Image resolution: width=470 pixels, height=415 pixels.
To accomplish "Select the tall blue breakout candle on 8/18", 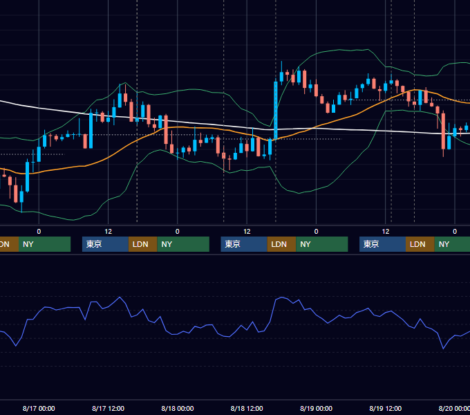I will click(276, 110).
